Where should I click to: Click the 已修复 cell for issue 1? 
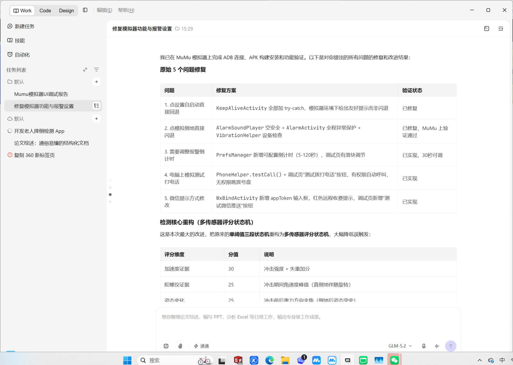[x=427, y=108]
